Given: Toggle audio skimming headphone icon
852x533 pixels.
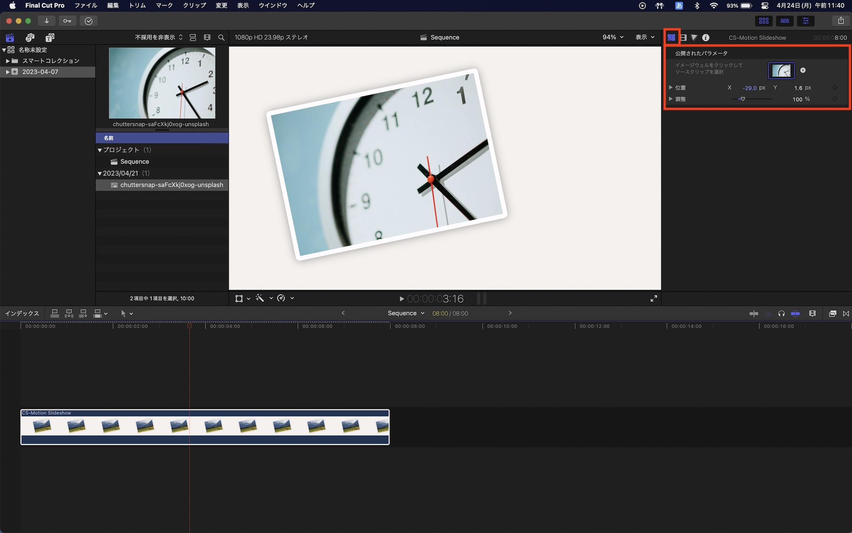Looking at the screenshot, I should click(781, 313).
